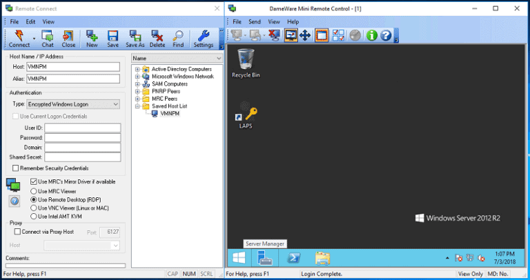Click the Name column header
This screenshot has height=280, width=530.
175,59
